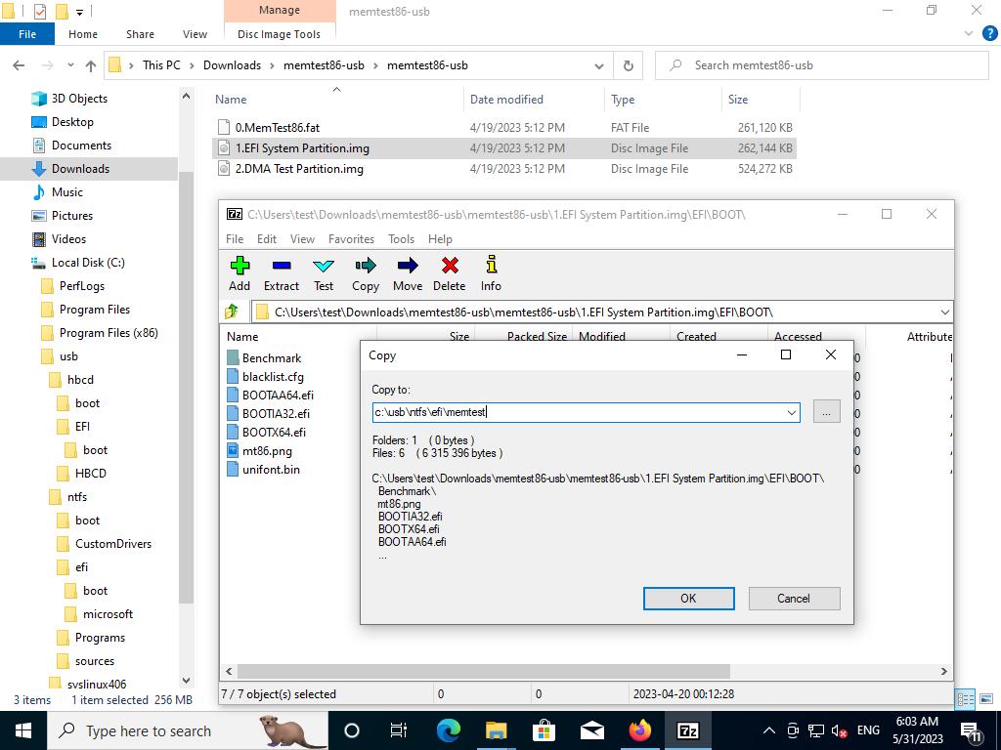Viewport: 1001px width, 750px height.
Task: Click the 7-Zip up-folder icon
Action: coord(232,312)
